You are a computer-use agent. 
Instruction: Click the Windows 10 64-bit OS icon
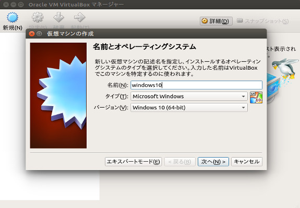click(x=256, y=97)
